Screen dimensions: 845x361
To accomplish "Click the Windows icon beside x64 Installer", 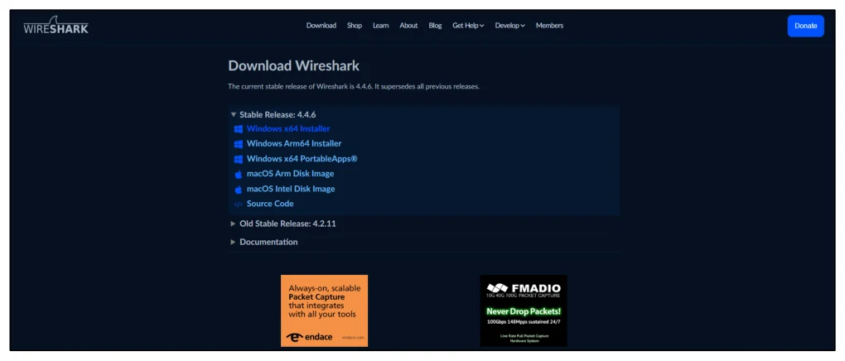I will (239, 129).
